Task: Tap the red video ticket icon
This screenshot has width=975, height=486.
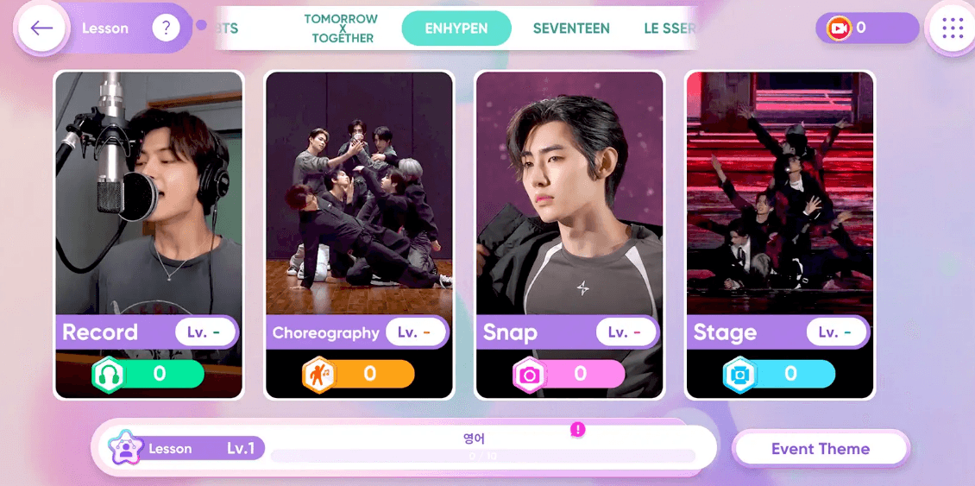Action: click(839, 28)
